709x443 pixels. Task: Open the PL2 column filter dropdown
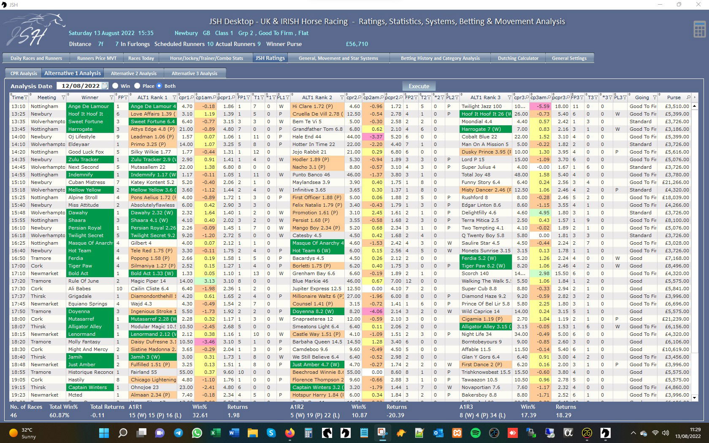(x=457, y=97)
